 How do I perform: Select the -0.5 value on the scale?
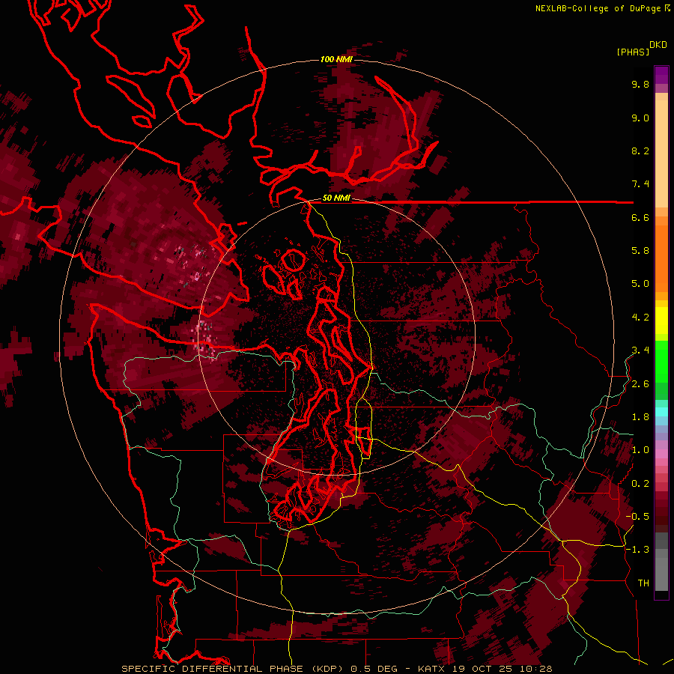click(637, 517)
